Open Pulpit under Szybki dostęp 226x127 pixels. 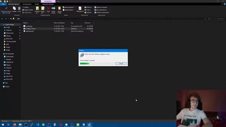(x=8, y=28)
